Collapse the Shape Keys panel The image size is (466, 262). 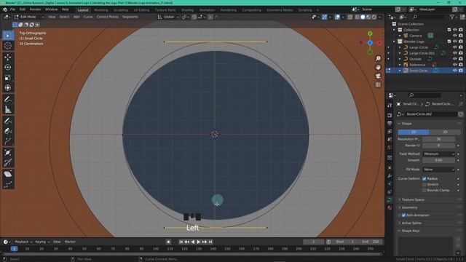411,231
